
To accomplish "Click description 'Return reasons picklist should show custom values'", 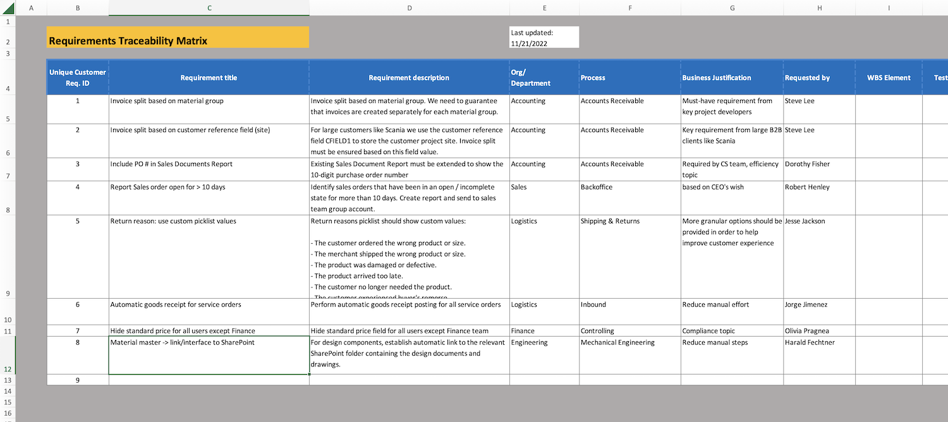I will tap(410, 256).
